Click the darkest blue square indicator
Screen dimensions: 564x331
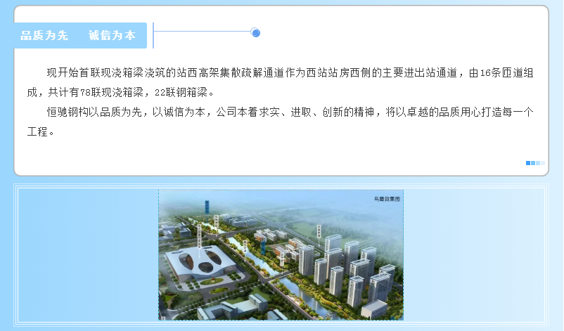tap(528, 163)
